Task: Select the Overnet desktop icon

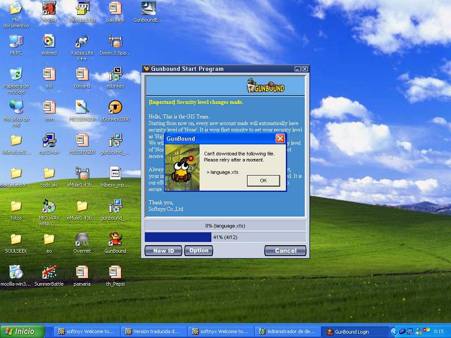Action: pos(82,243)
